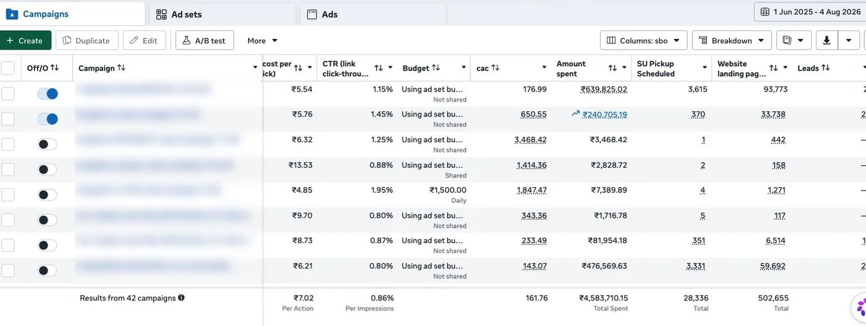Screen dimensions: 866x326
Task: Sort by Leads column arrows
Action: click(x=826, y=67)
